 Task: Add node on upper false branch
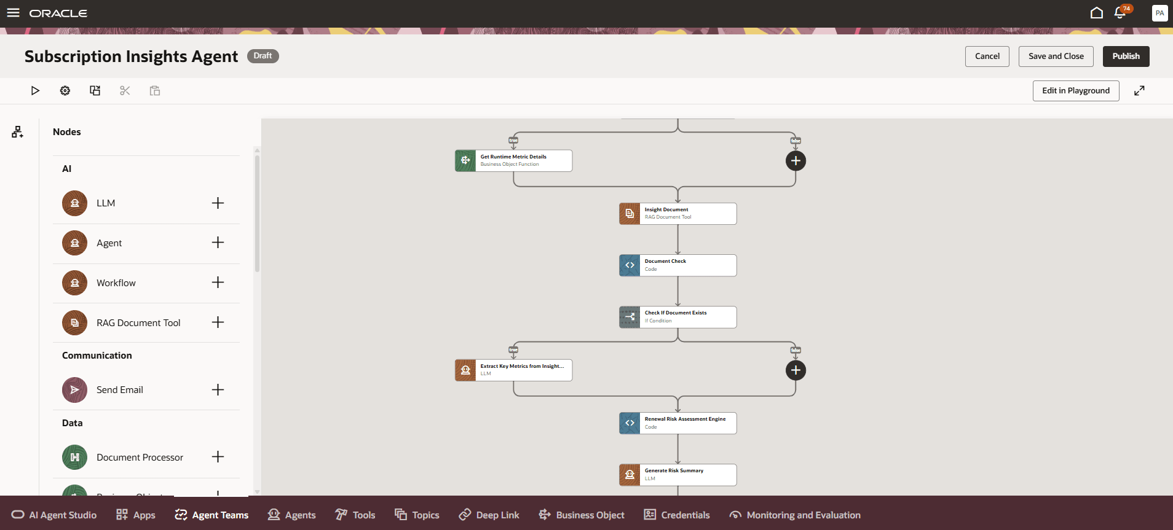click(x=796, y=161)
